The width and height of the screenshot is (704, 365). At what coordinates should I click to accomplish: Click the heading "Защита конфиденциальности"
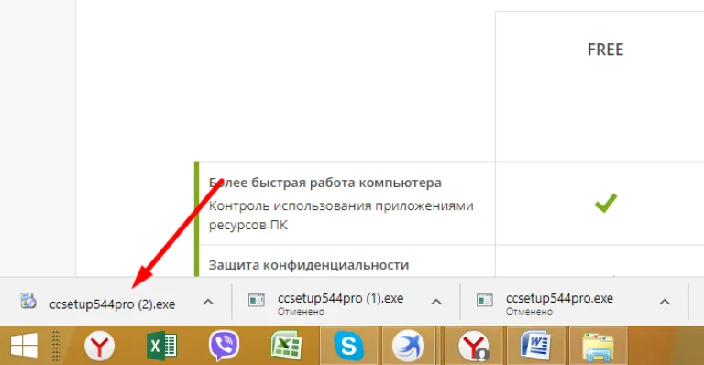click(309, 265)
